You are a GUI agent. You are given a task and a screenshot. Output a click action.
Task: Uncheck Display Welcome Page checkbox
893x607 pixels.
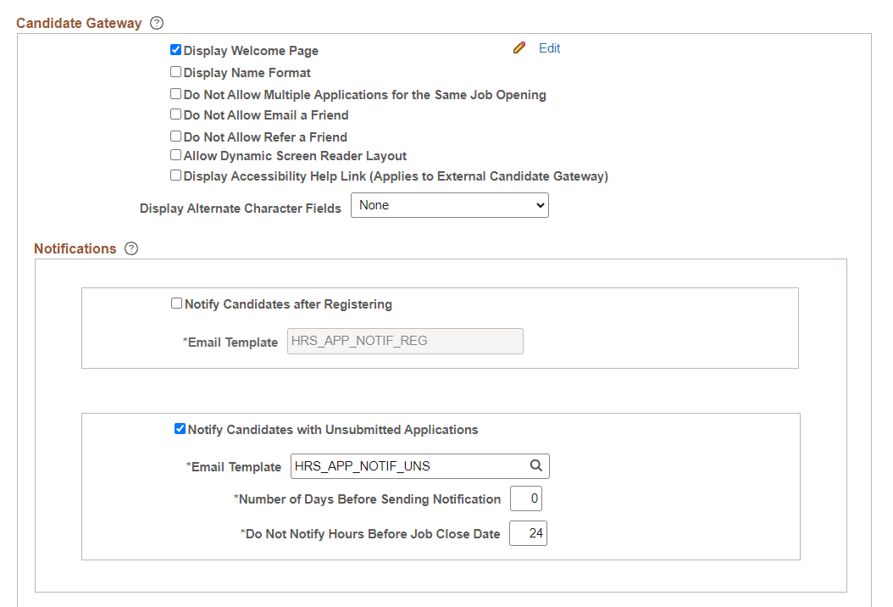(x=175, y=50)
